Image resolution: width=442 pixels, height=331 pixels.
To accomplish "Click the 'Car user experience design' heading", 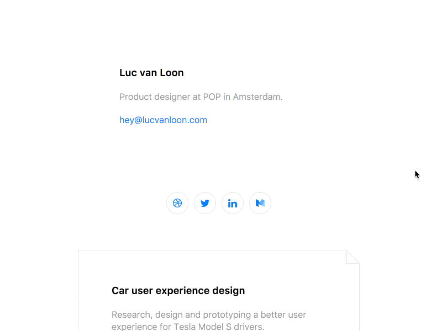I will (x=178, y=291).
